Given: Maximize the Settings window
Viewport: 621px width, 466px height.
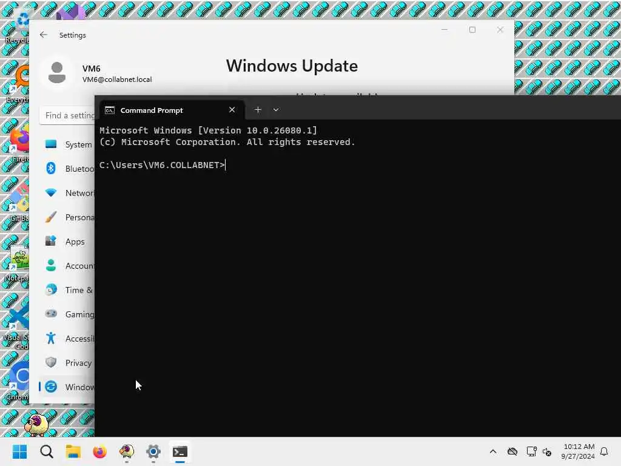Looking at the screenshot, I should [472, 30].
